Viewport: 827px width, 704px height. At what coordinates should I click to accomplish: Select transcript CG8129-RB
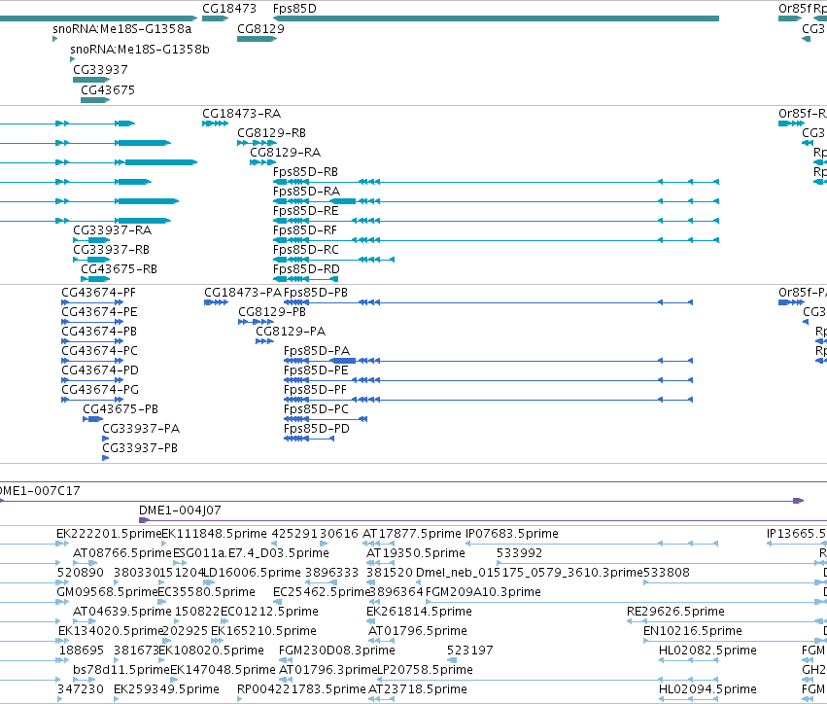pos(272,133)
